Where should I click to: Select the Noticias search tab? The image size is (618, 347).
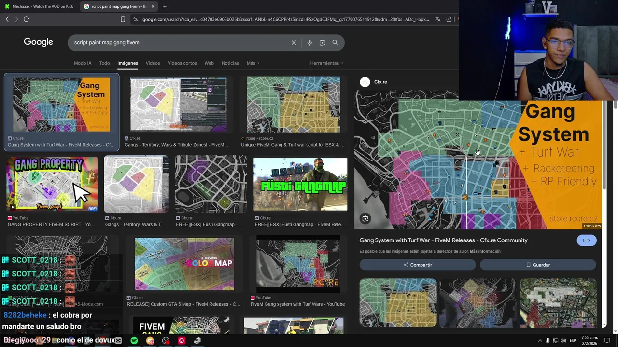[x=230, y=63]
